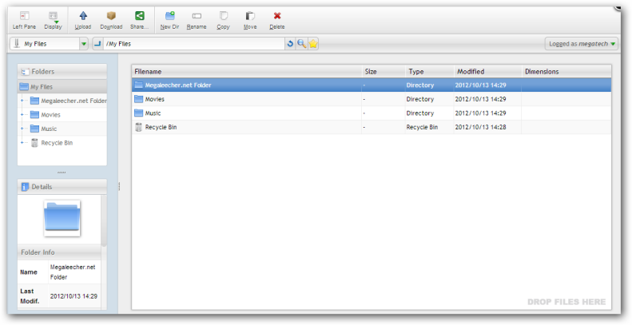Image resolution: width=632 pixels, height=325 pixels.
Task: Toggle the Left Pane toolbar button
Action: click(x=24, y=20)
